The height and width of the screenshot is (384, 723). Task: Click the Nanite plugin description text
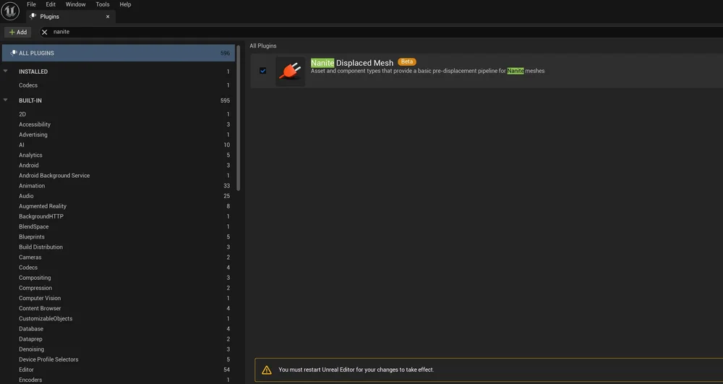coord(427,71)
